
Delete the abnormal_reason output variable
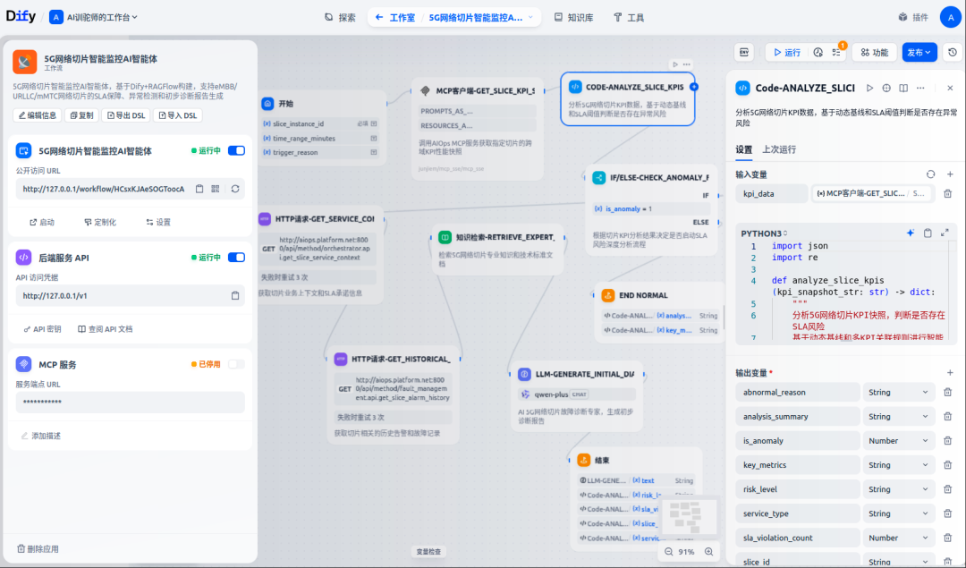click(947, 393)
